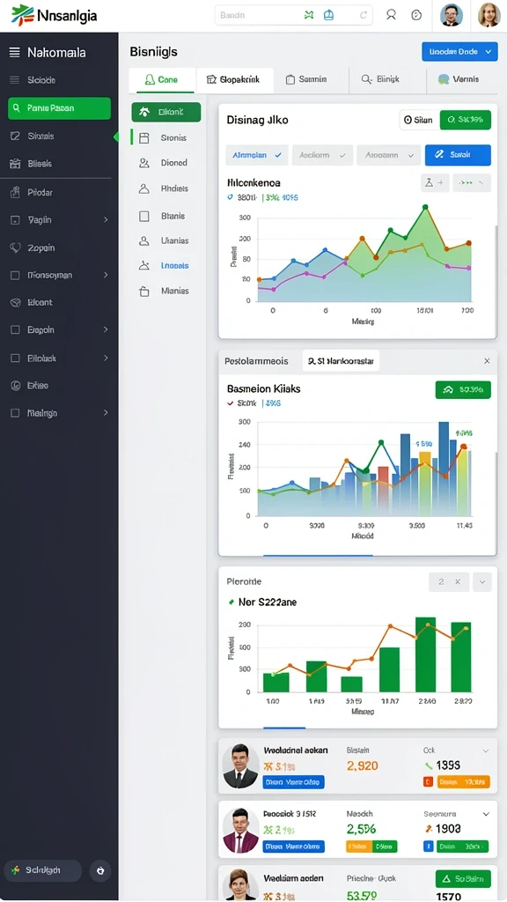Click the round icon button at sidebar bottom
The height and width of the screenshot is (902, 507).
(x=100, y=870)
